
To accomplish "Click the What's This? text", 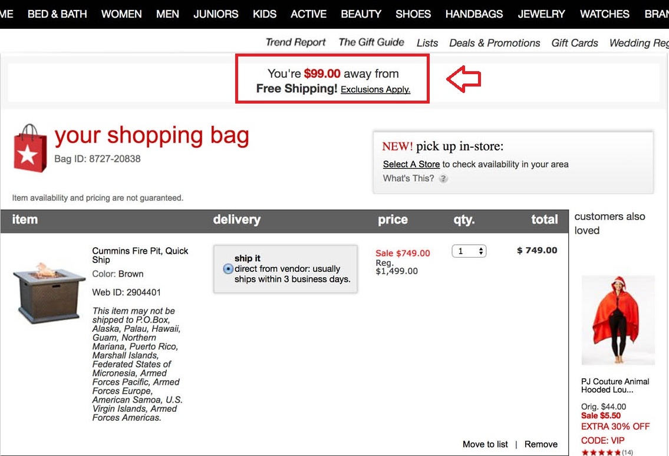I will (408, 178).
